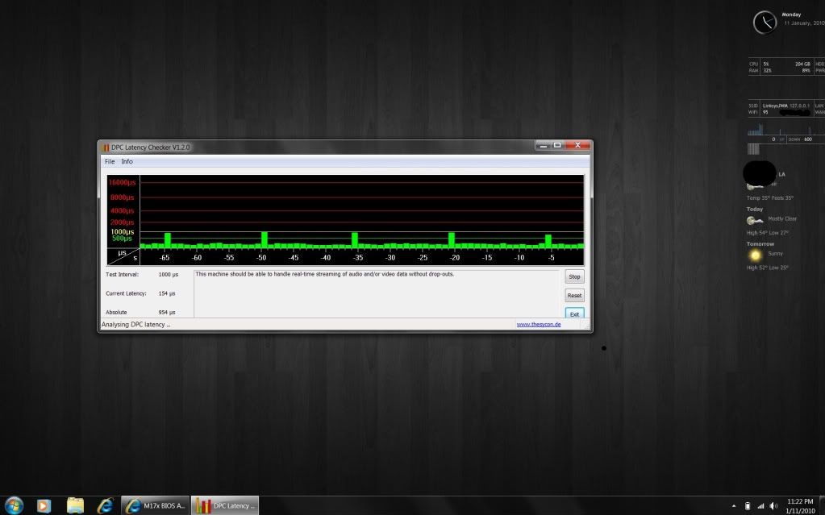This screenshot has width=825, height=515.
Task: Maximize the DPC Latency Checker window
Action: coord(557,145)
